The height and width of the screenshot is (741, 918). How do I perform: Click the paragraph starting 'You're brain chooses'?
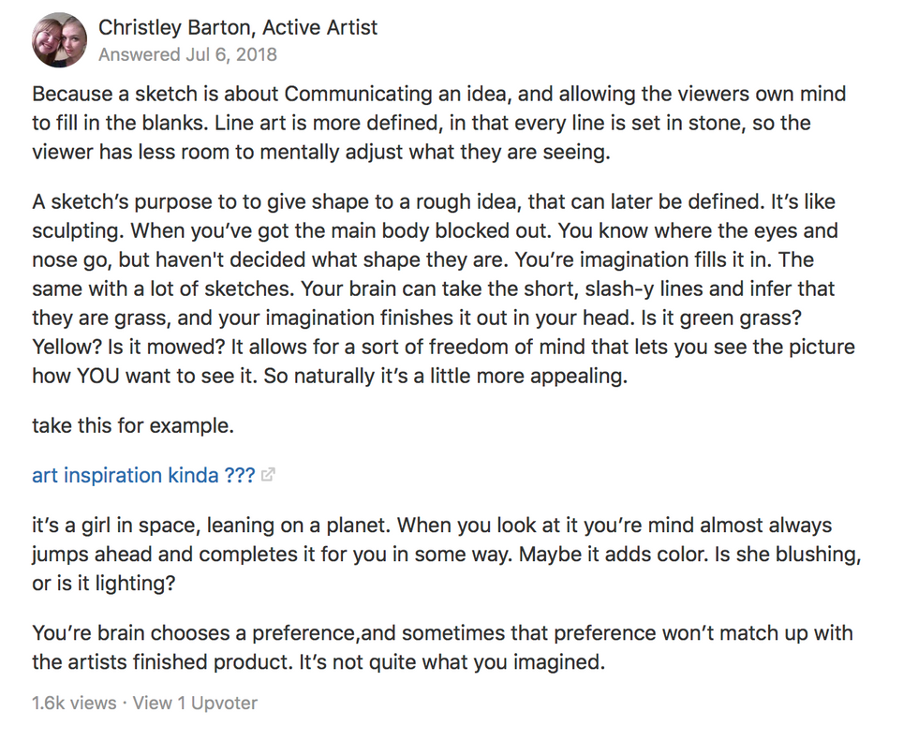tap(440, 647)
